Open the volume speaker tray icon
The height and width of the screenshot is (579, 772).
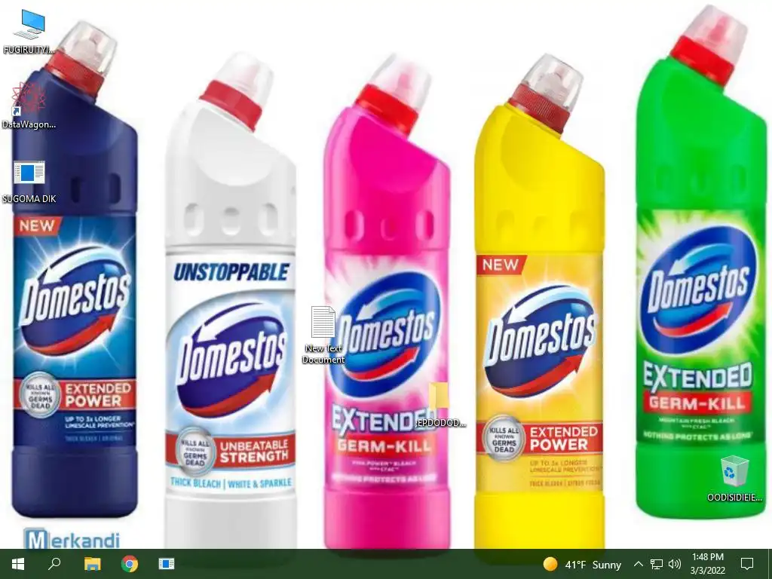pyautogui.click(x=675, y=564)
